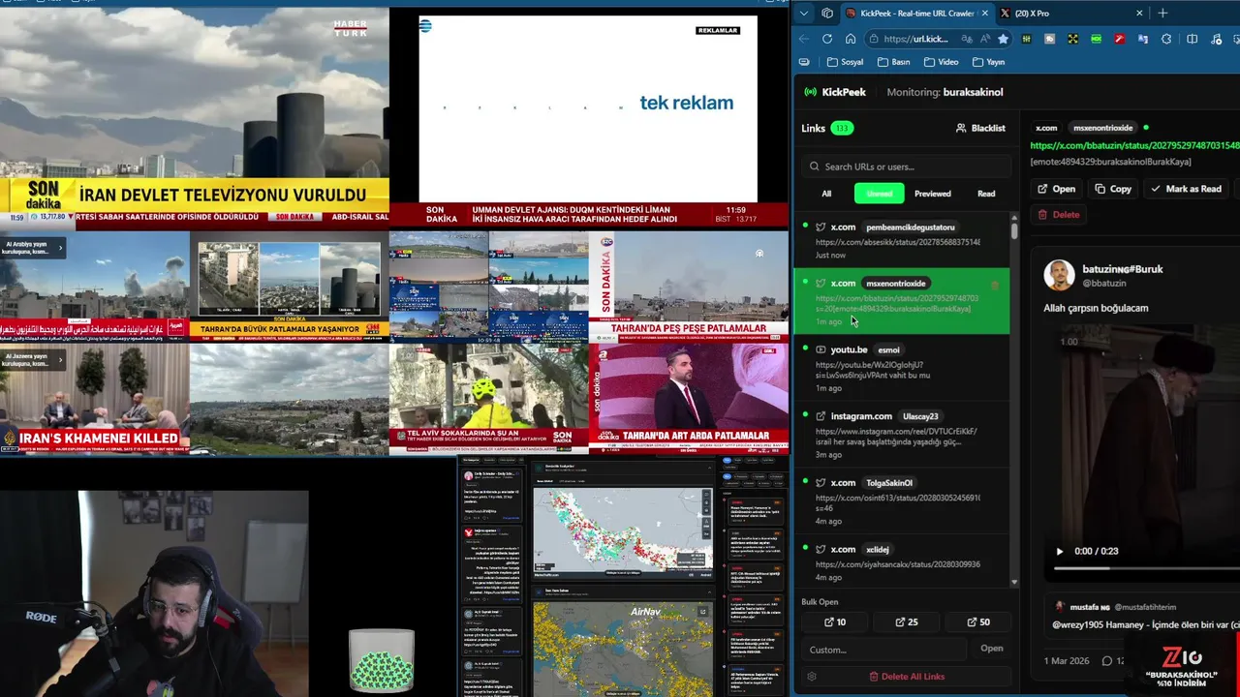Open the Yayın bookmarks folder

tap(988, 62)
